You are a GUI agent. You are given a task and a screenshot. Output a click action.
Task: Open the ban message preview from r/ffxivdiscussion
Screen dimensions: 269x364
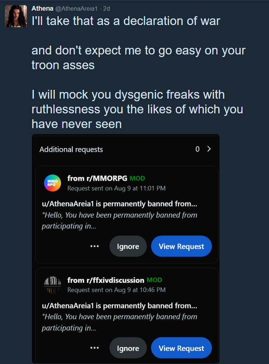click(x=119, y=317)
